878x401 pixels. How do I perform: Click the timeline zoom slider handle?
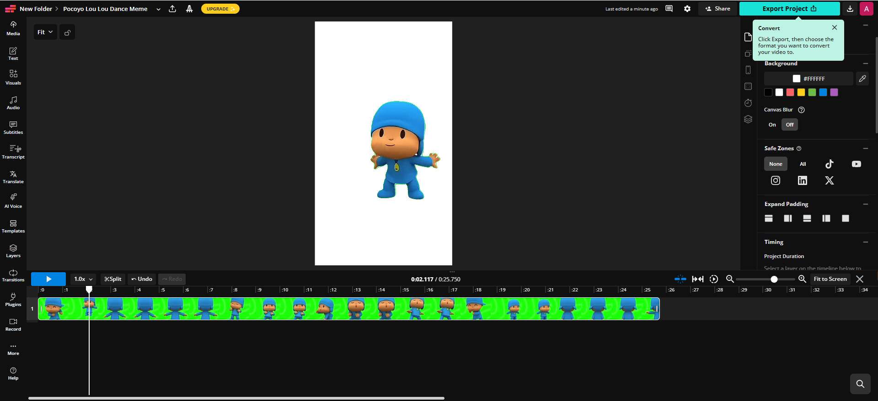[x=774, y=279]
